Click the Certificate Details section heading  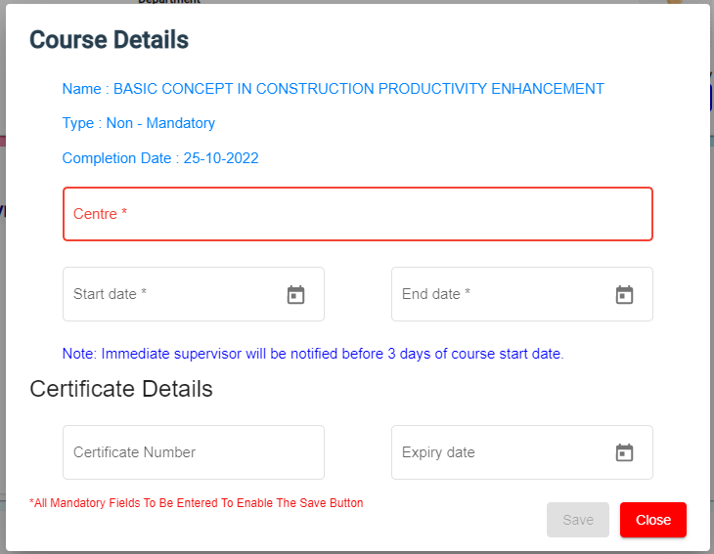(121, 389)
